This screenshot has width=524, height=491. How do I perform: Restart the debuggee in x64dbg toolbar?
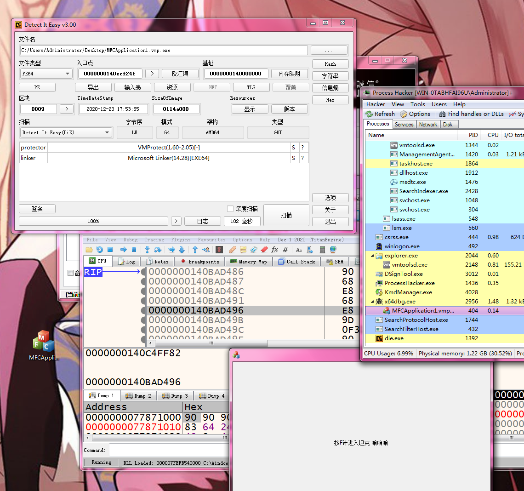[x=100, y=250]
